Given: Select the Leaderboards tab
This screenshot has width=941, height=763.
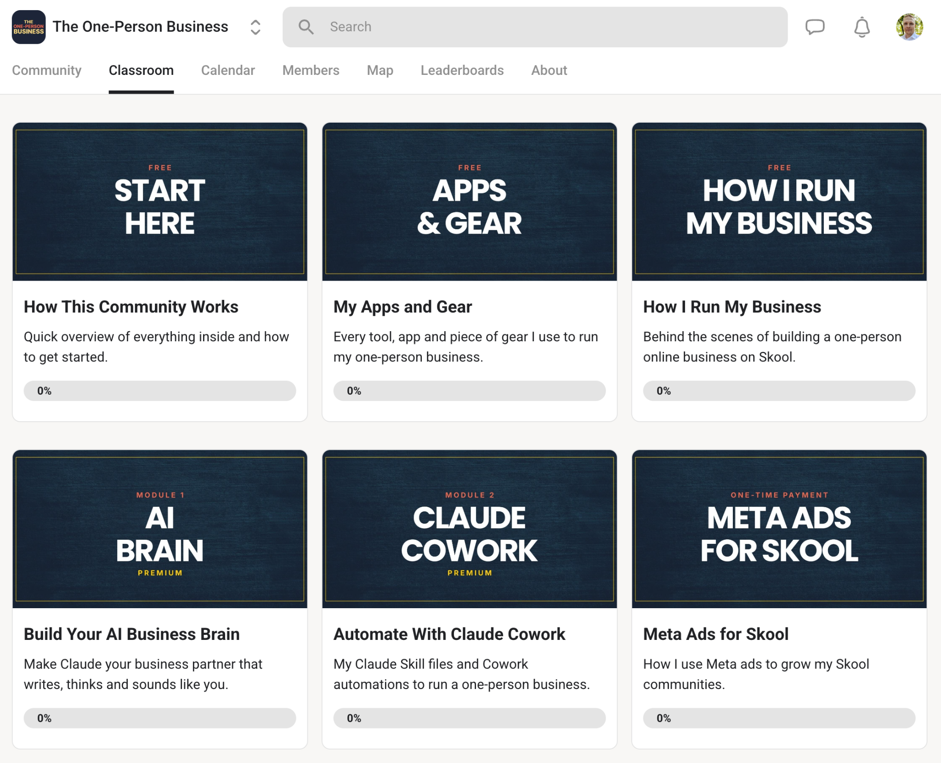Looking at the screenshot, I should 462,70.
